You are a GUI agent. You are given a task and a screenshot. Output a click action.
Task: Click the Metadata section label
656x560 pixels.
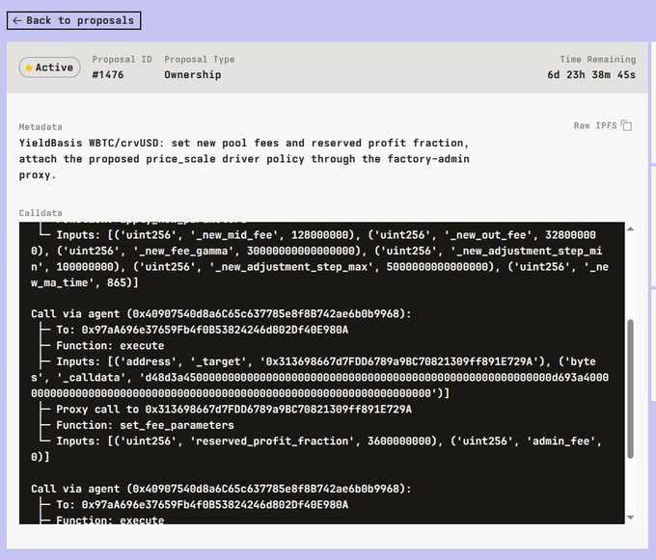pos(41,126)
